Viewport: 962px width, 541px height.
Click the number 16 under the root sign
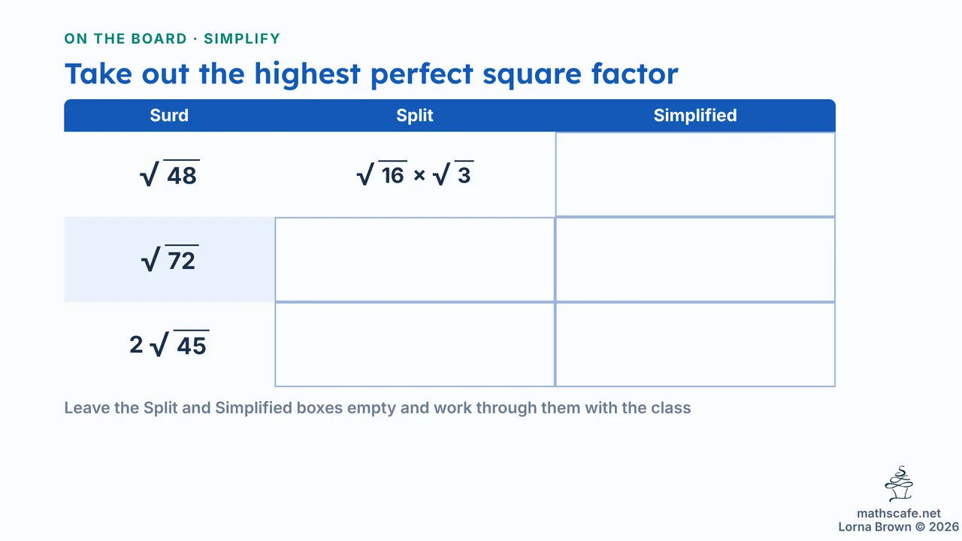pos(393,176)
